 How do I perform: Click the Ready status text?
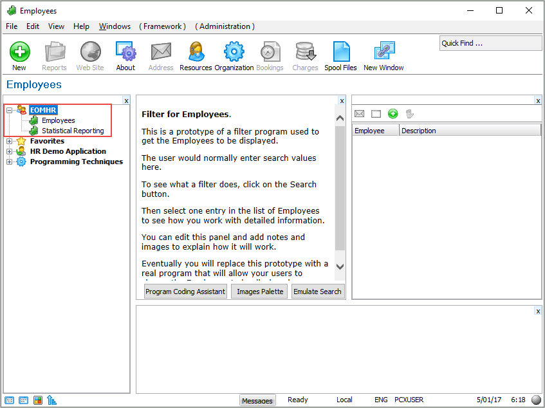[298, 400]
